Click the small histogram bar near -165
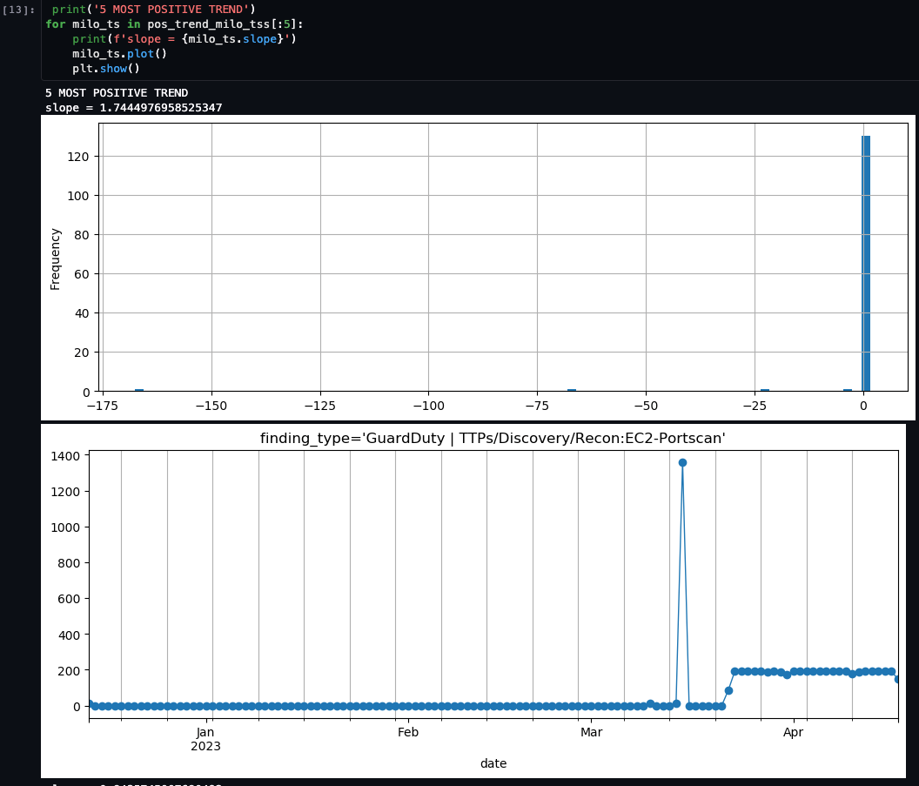The width and height of the screenshot is (919, 786). click(x=139, y=389)
